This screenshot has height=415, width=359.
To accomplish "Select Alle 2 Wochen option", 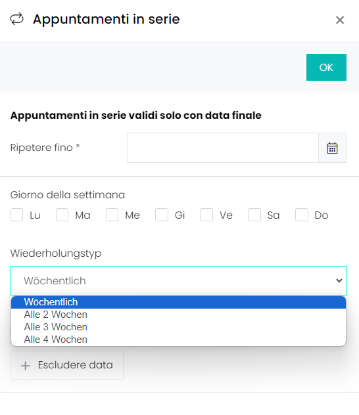I will 178,315.
